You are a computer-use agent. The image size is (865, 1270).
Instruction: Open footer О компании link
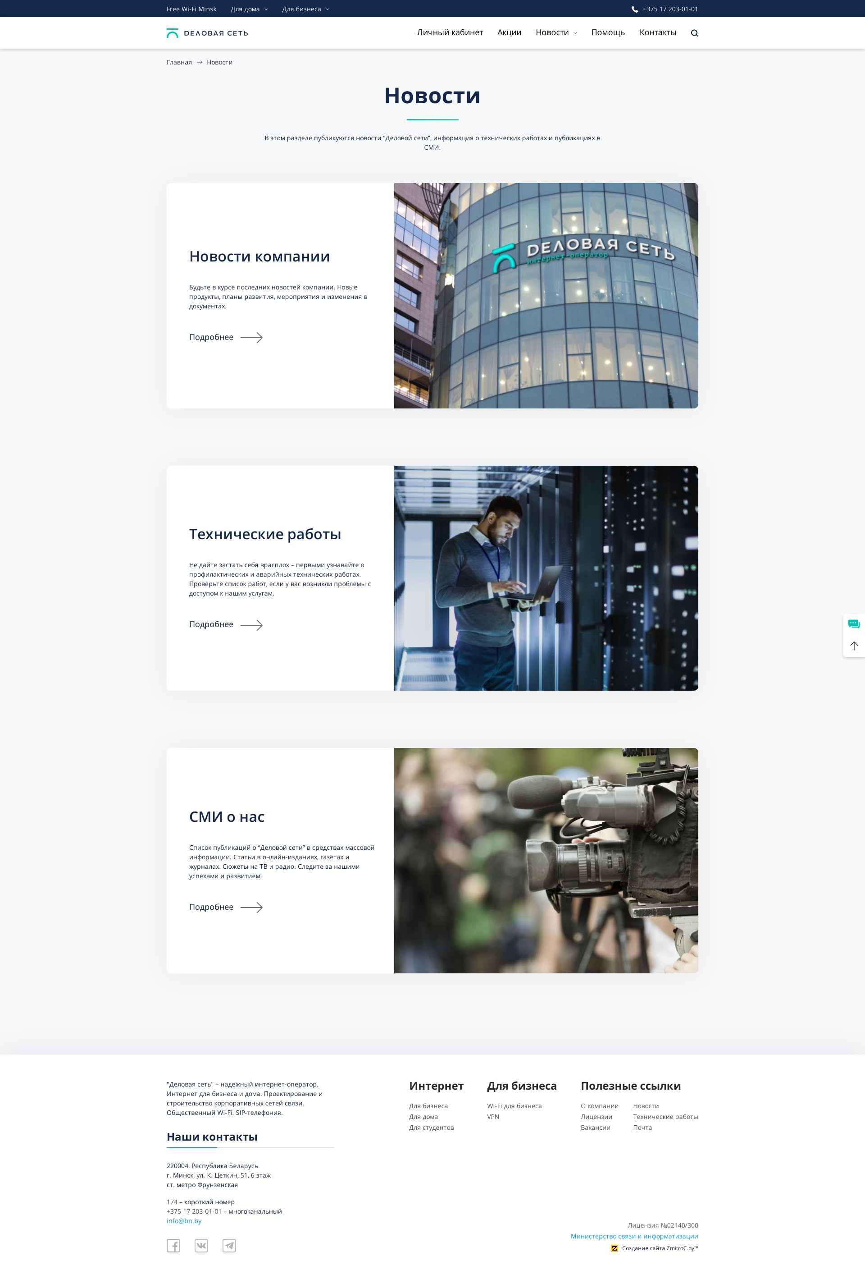(600, 1106)
